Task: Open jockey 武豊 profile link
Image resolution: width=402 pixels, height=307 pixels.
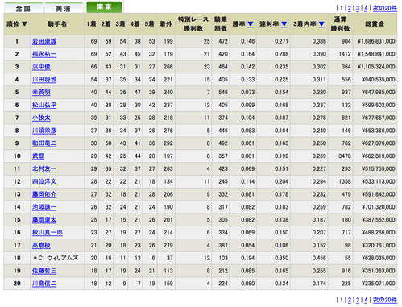Action: click(38, 156)
